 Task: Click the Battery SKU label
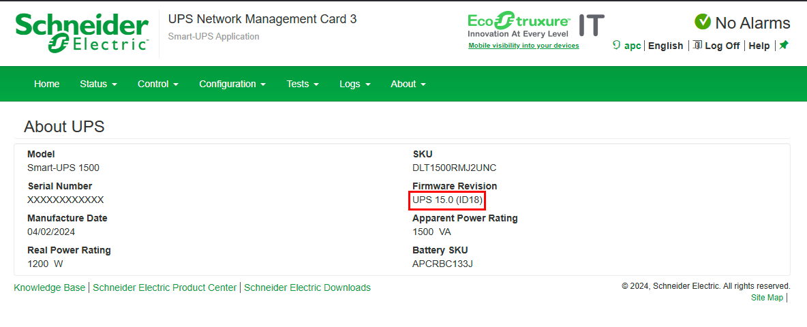440,251
